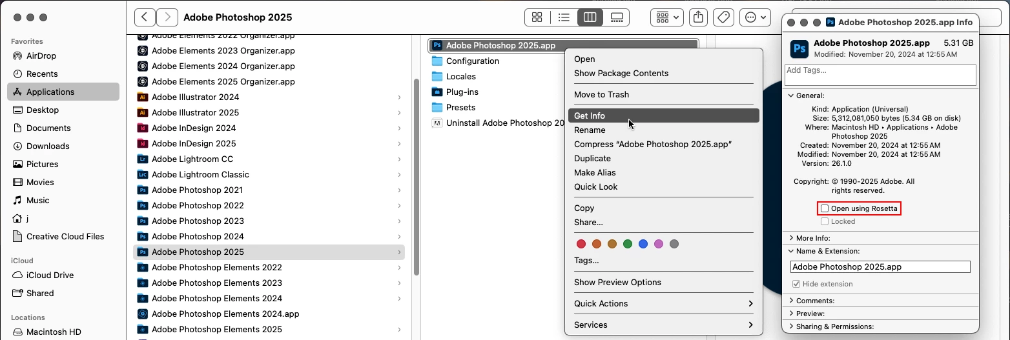1010x340 pixels.
Task: Click the Edit Tags toolbar icon
Action: pyautogui.click(x=724, y=17)
